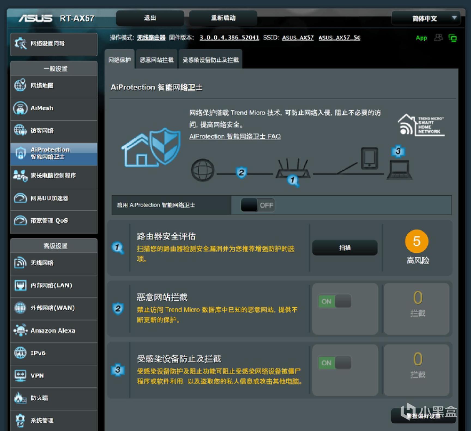Open 防火墙 in the sidebar

pos(54,398)
